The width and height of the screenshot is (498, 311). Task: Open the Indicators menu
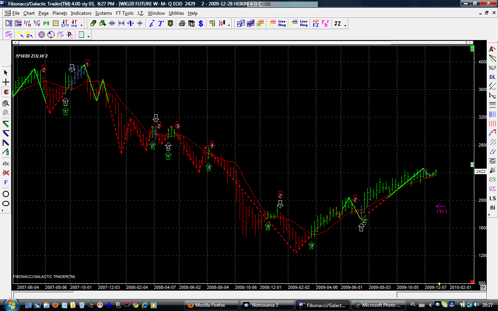pyautogui.click(x=81, y=13)
